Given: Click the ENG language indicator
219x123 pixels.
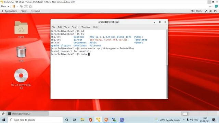Looking at the screenshot, I should 196,120.
